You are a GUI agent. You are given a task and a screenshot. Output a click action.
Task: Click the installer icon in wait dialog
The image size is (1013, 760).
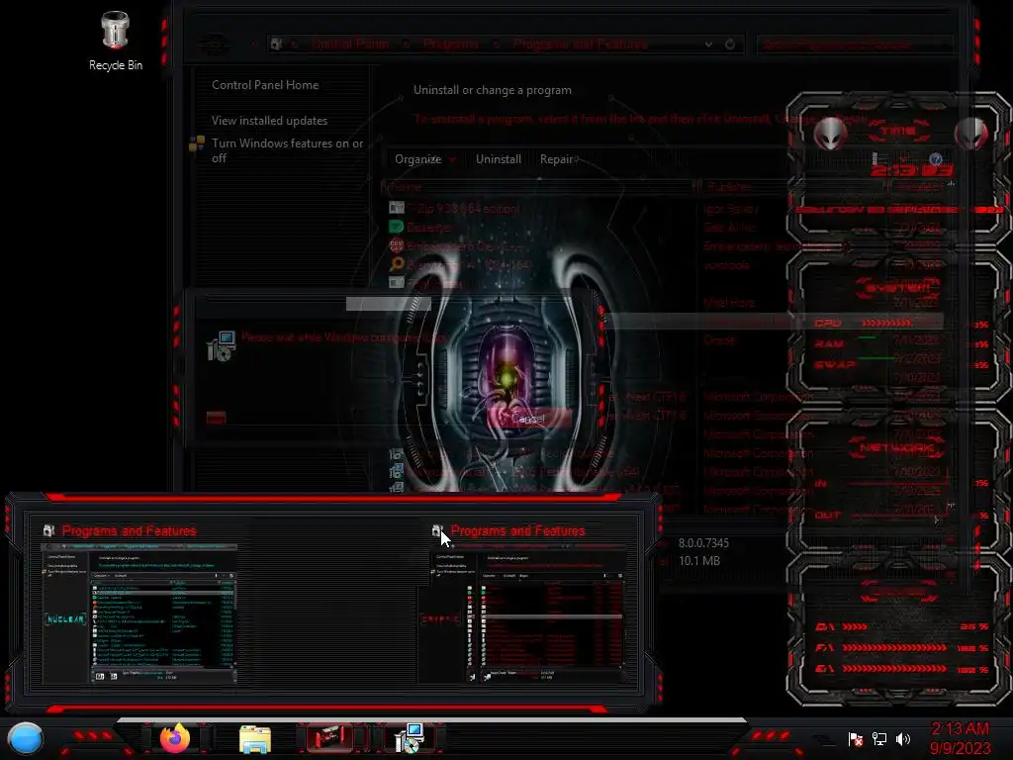click(x=221, y=346)
